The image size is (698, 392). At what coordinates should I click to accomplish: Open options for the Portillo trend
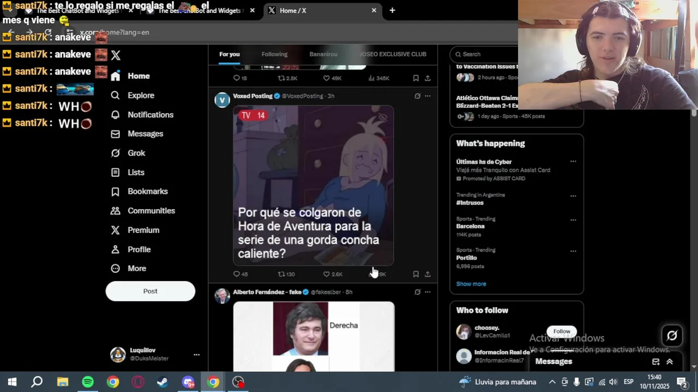pos(573,252)
